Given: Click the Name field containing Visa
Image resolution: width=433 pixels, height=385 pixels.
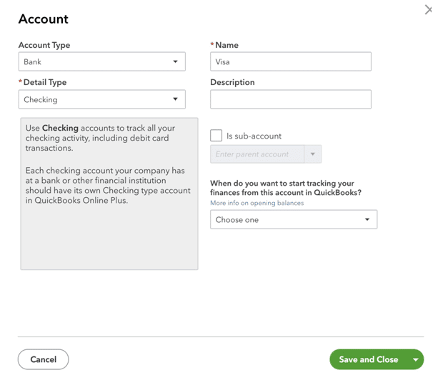Looking at the screenshot, I should (x=291, y=61).
